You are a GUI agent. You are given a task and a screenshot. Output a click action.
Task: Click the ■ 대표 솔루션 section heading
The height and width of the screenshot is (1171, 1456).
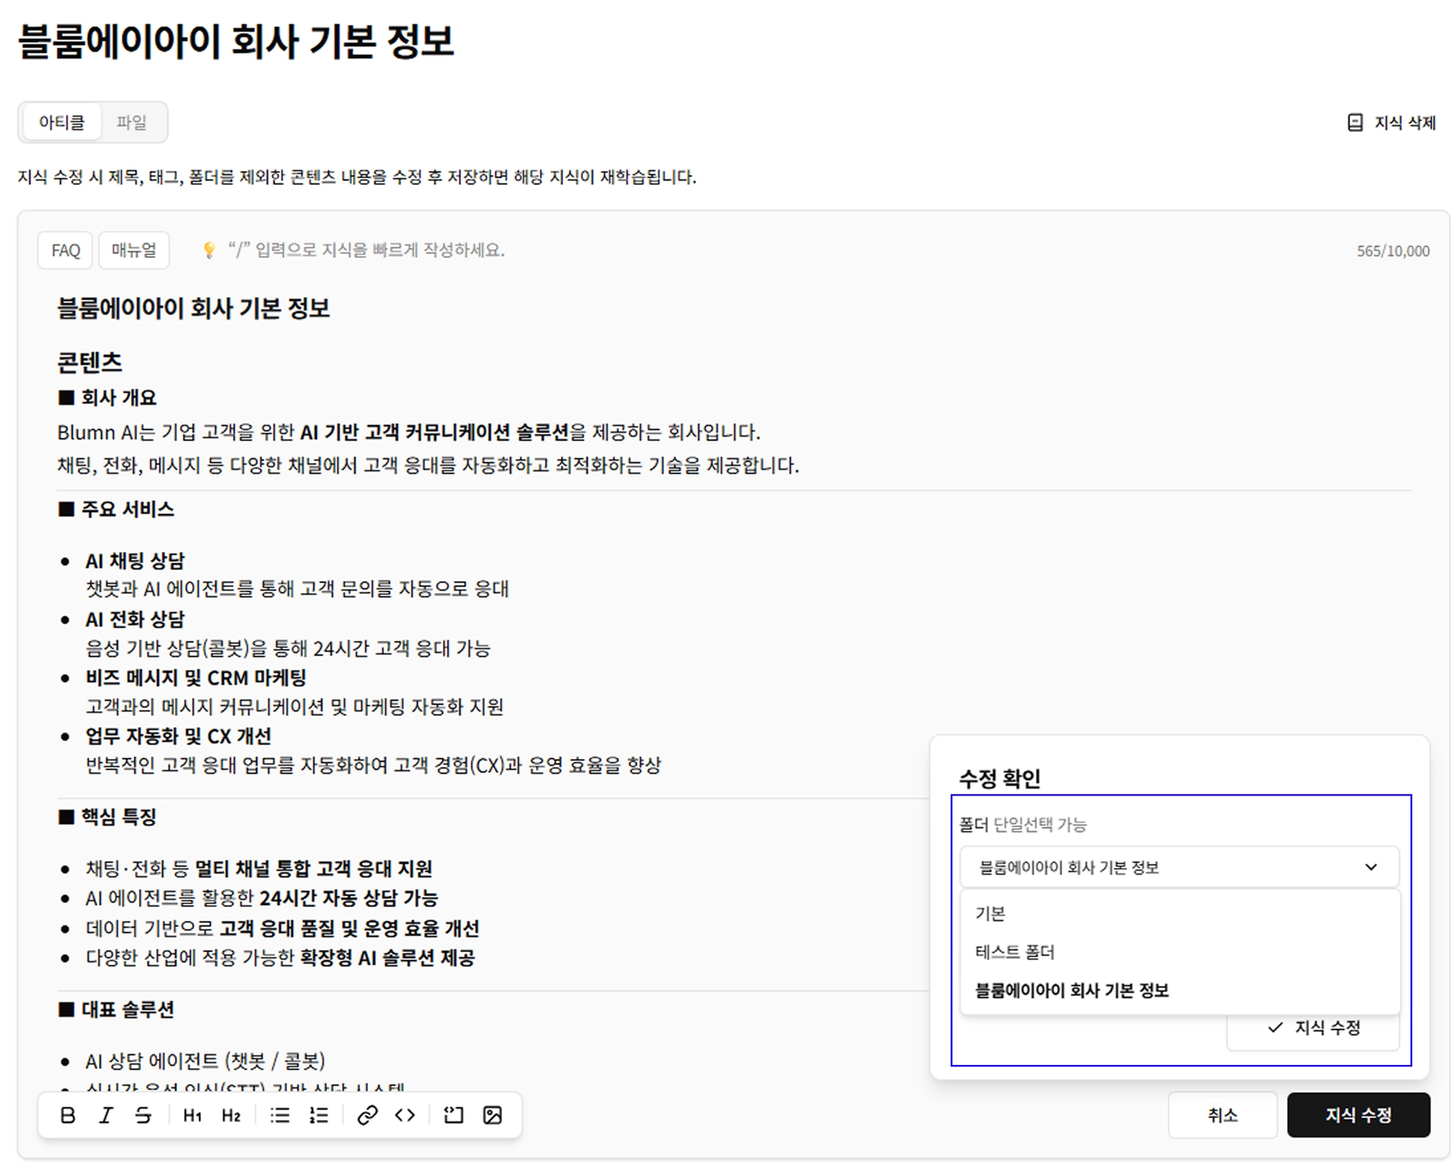[x=116, y=1010]
